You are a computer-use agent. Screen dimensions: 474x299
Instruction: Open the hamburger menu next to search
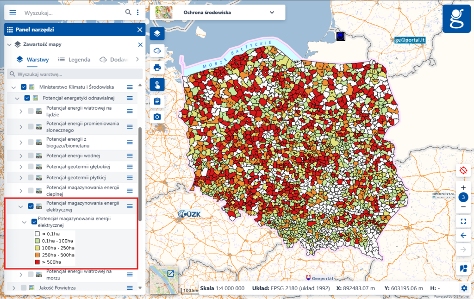click(x=12, y=12)
